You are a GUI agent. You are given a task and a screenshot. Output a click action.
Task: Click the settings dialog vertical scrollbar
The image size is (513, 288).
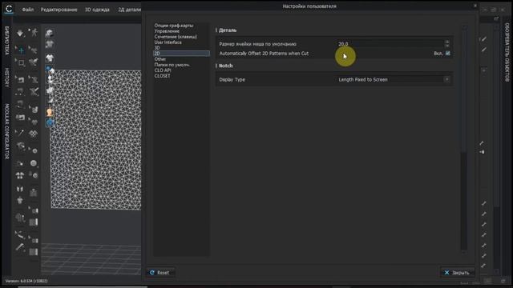pos(463,200)
